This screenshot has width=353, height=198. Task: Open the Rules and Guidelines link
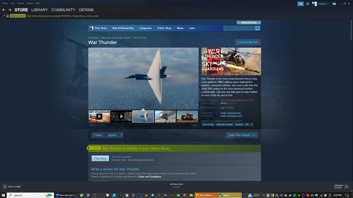[149, 177]
